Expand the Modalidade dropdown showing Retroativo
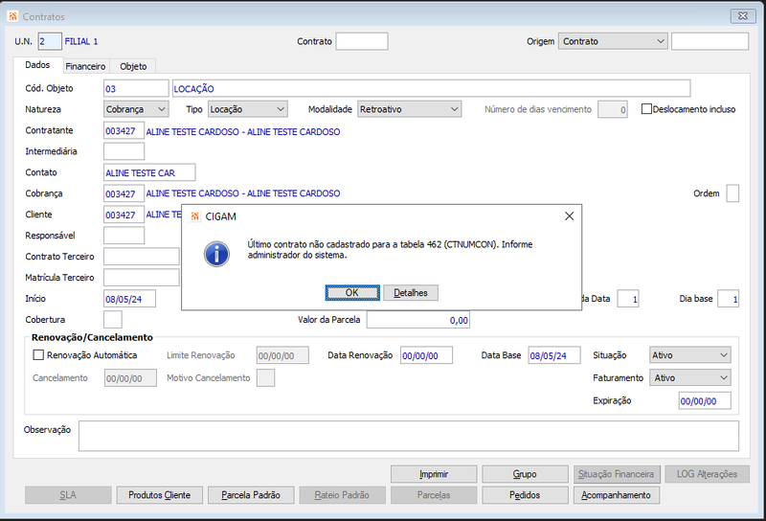This screenshot has width=766, height=521. [x=410, y=109]
